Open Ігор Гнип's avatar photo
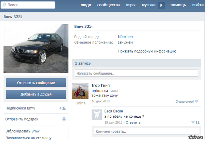This screenshot has height=141, width=205. click(80, 91)
